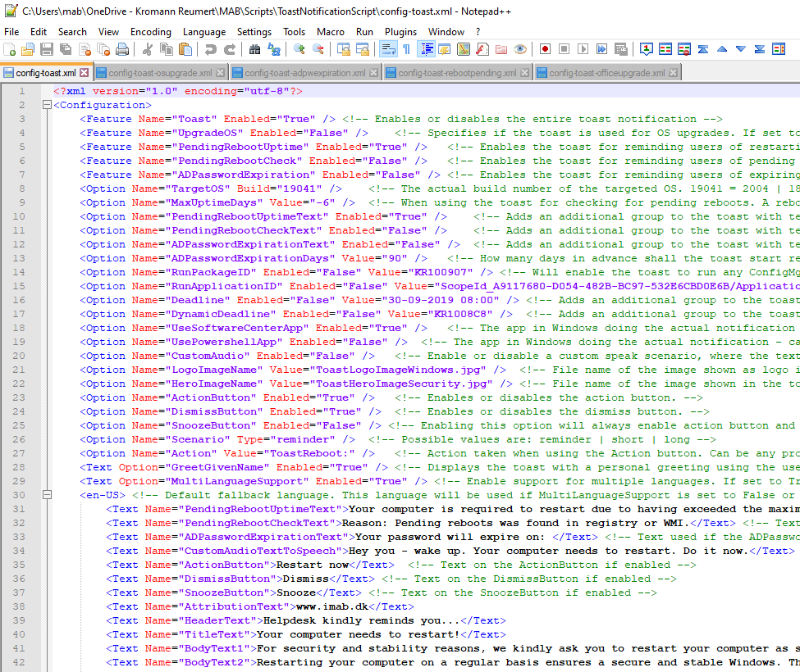
Task: Open the Plugins menu
Action: (400, 32)
